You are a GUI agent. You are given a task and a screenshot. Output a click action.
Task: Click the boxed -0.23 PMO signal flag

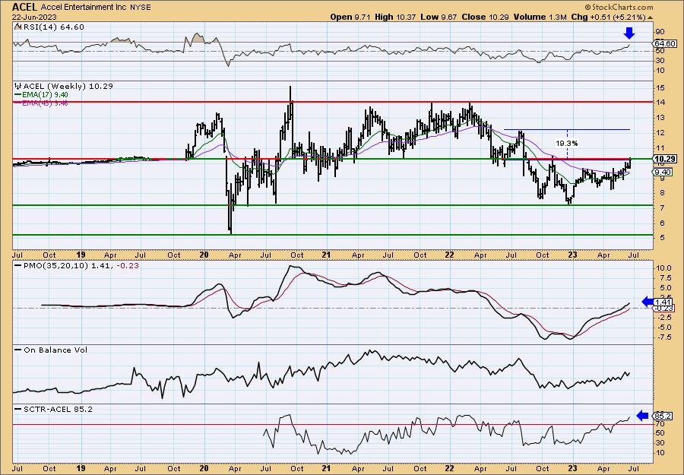[x=663, y=308]
